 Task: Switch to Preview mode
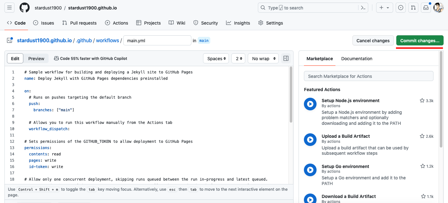coord(36,58)
